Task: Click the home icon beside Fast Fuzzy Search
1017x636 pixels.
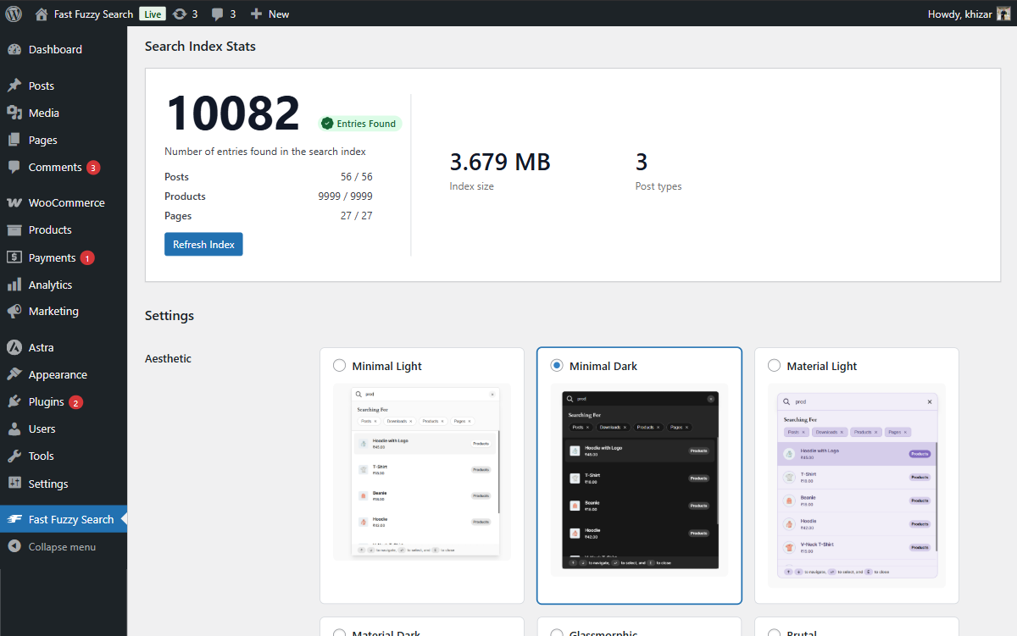Action: coord(42,14)
